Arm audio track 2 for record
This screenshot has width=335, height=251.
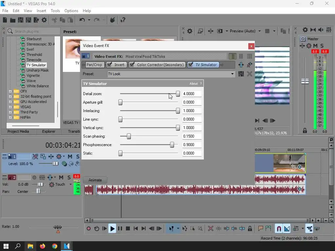[34, 177]
